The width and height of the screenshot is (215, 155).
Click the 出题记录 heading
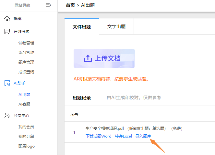click(82, 98)
